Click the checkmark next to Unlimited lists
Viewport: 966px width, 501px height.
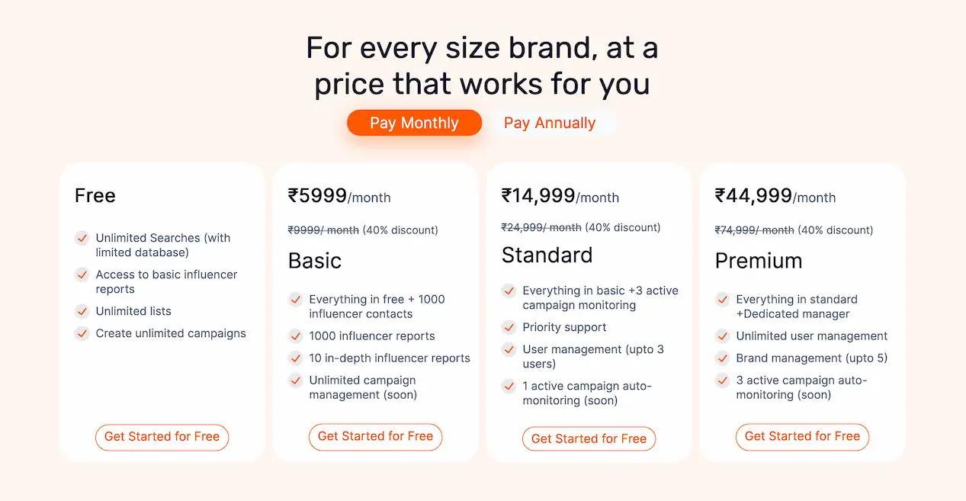coord(82,311)
